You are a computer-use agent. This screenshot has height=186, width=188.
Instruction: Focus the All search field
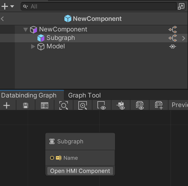(x=98, y=7)
